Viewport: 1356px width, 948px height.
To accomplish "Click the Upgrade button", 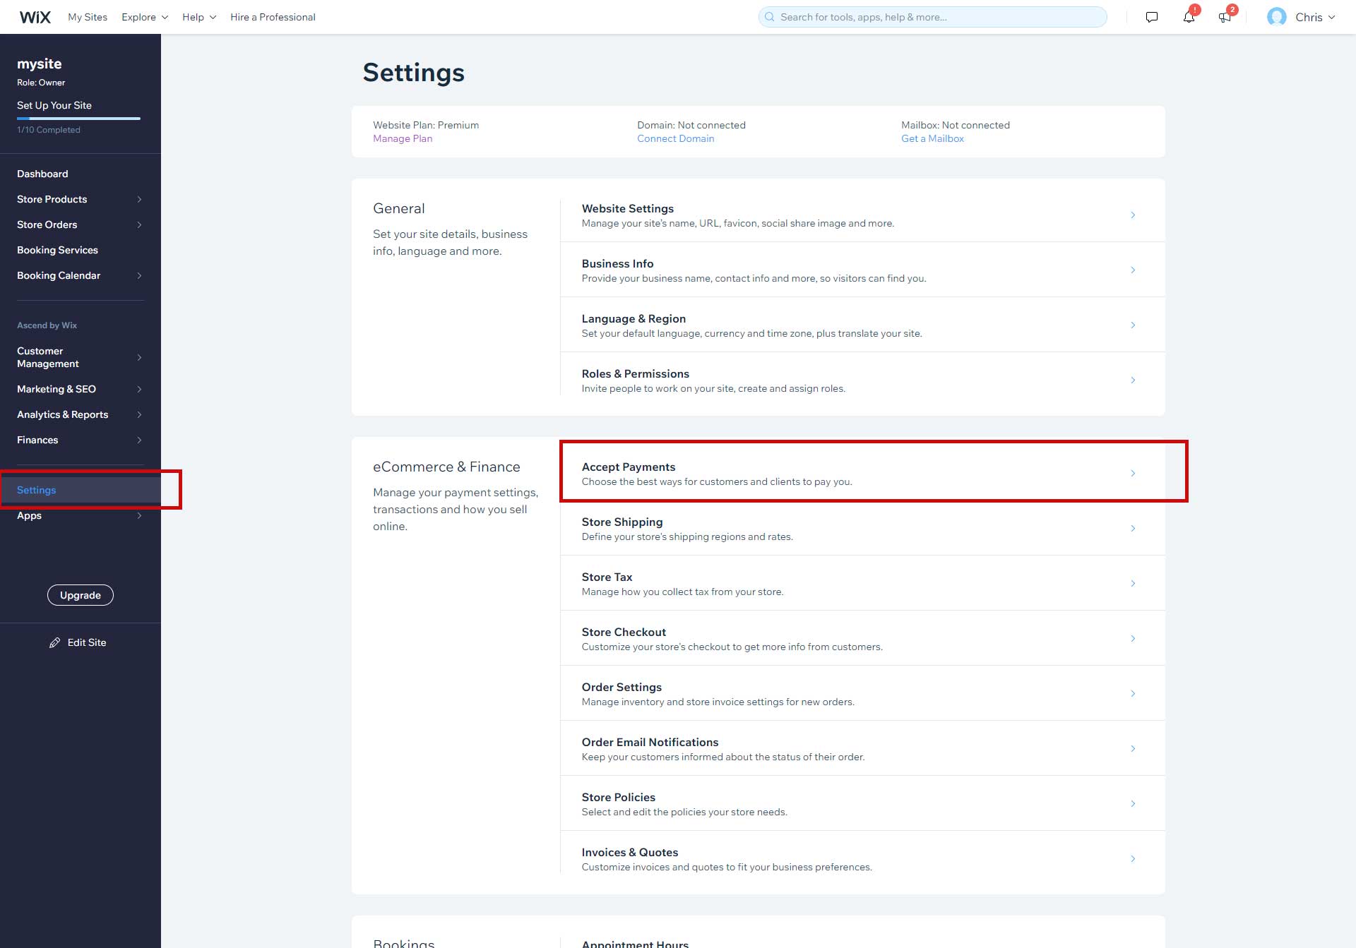I will pos(81,595).
